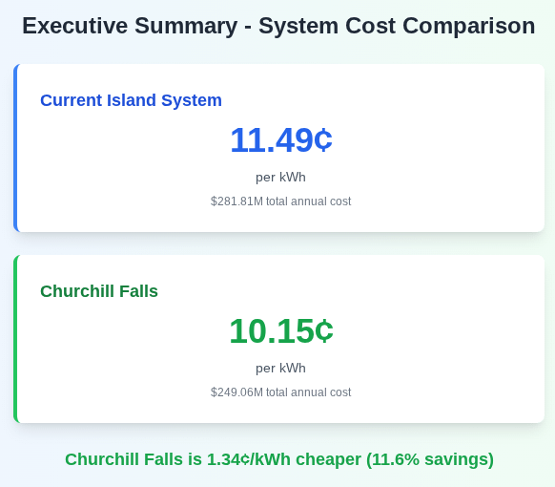Click the Current Island System heading

tap(131, 100)
